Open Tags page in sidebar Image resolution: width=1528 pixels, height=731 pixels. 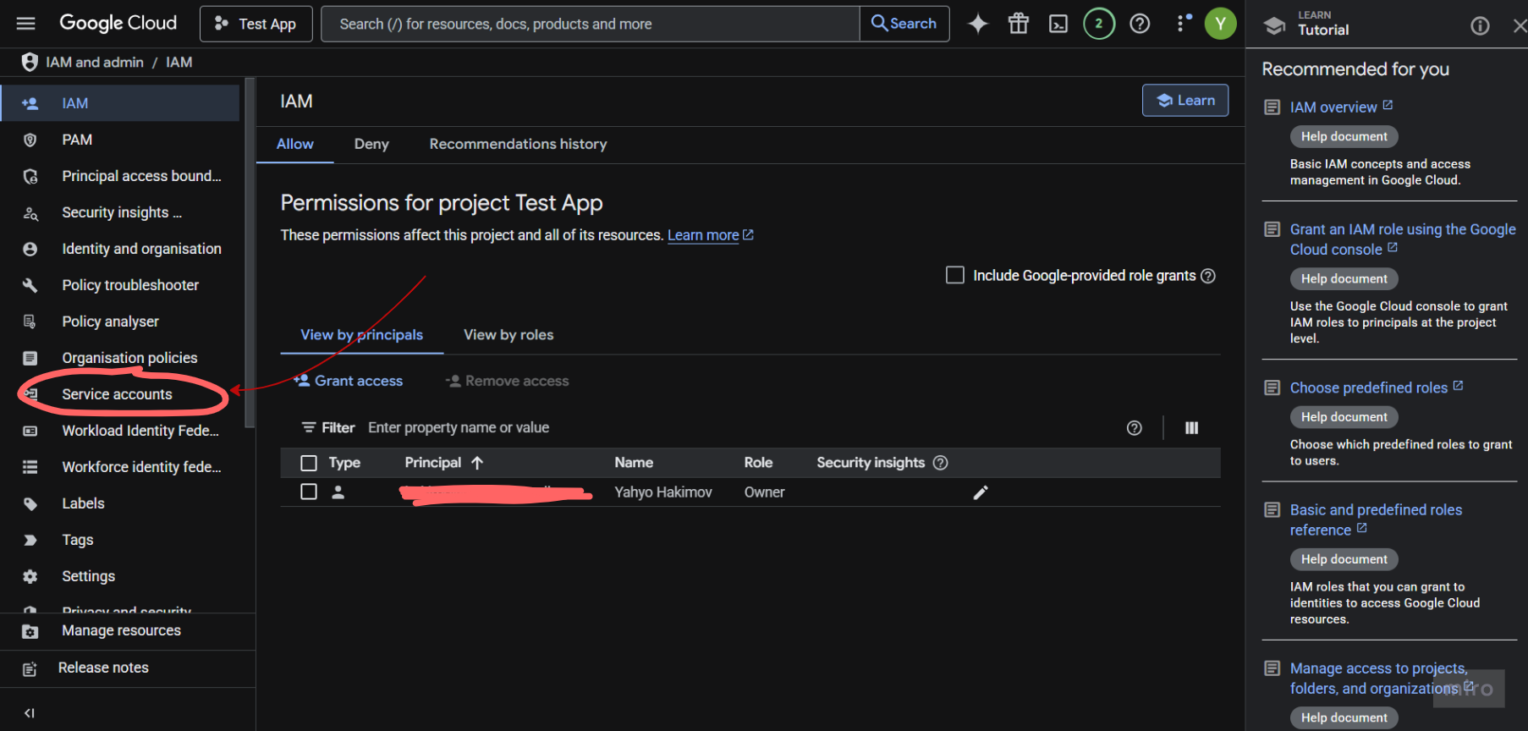[119, 540]
